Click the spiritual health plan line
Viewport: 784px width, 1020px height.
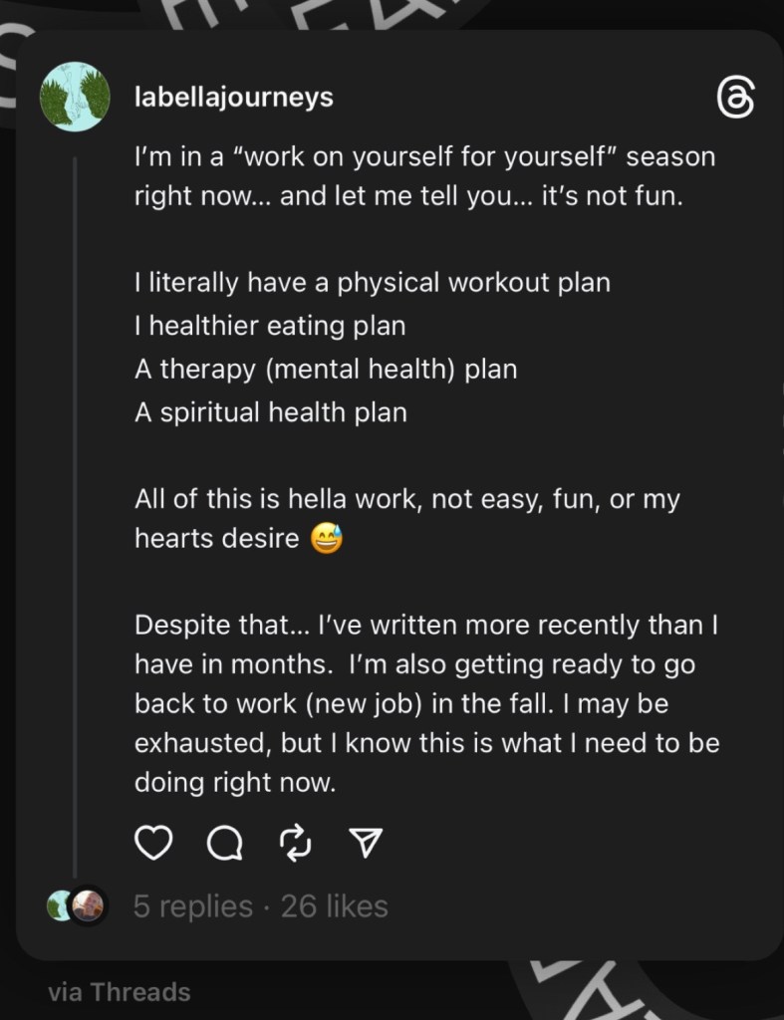point(270,412)
